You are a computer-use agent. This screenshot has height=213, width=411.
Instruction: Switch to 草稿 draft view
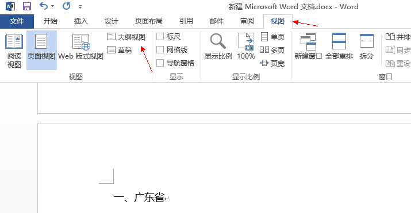tap(120, 50)
